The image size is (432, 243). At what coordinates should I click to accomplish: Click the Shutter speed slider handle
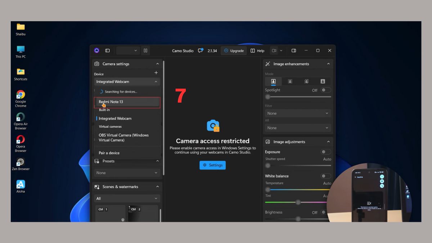coord(267,166)
